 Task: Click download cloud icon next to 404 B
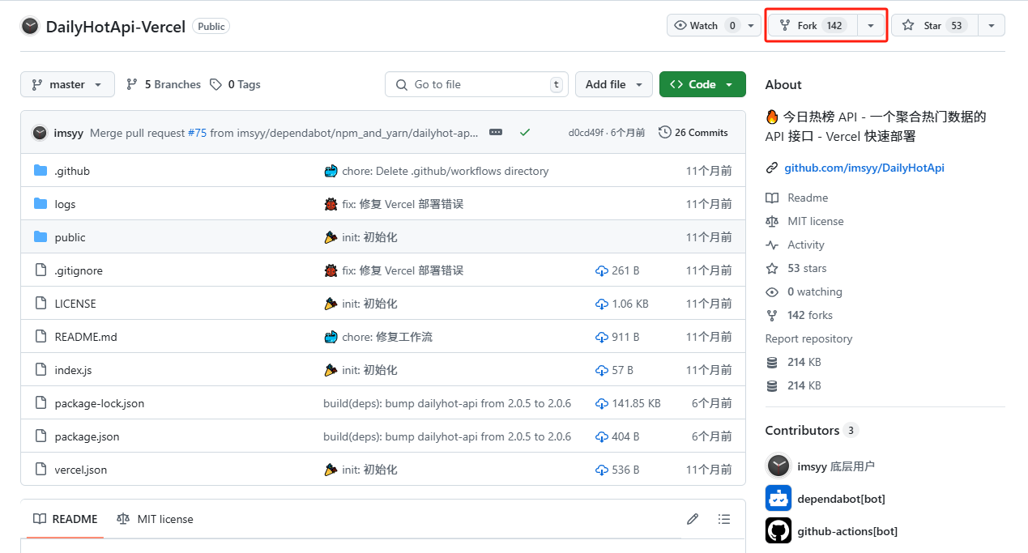pyautogui.click(x=602, y=436)
